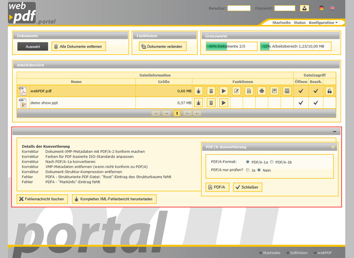
Task: Go to next page in pagination bar
Action: [187, 114]
